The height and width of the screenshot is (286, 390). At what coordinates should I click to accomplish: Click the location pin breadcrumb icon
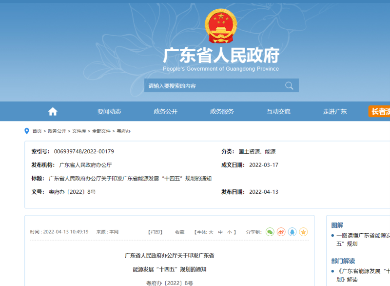[x=27, y=131]
